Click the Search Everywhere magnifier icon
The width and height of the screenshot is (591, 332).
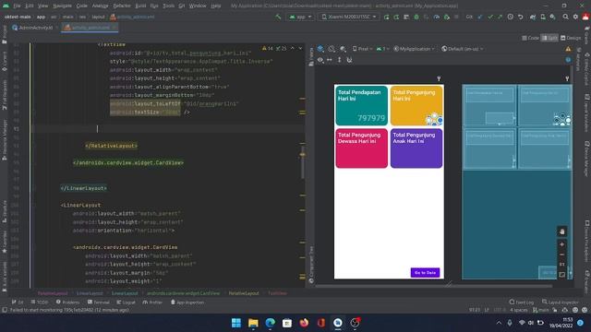566,17
